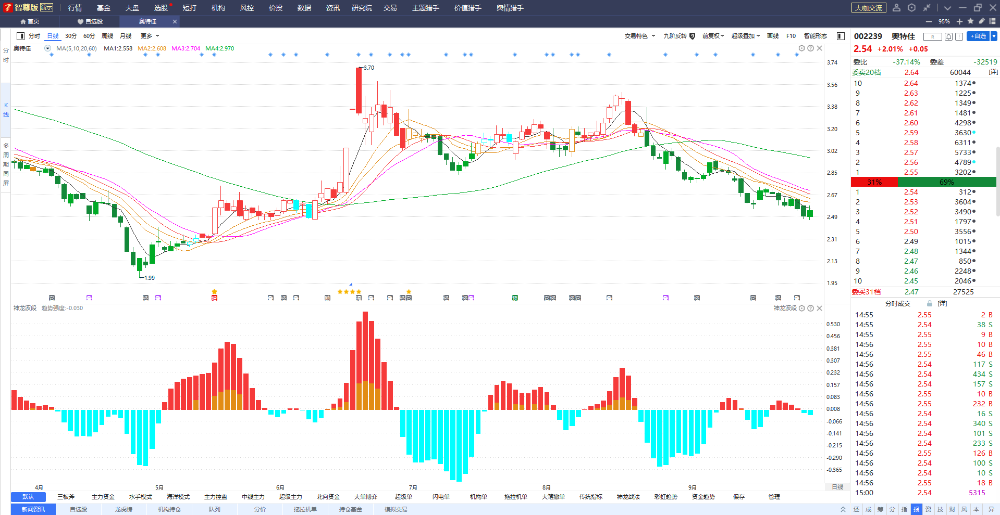The height and width of the screenshot is (515, 1000).
Task: Click the +自选 button
Action: (x=978, y=36)
